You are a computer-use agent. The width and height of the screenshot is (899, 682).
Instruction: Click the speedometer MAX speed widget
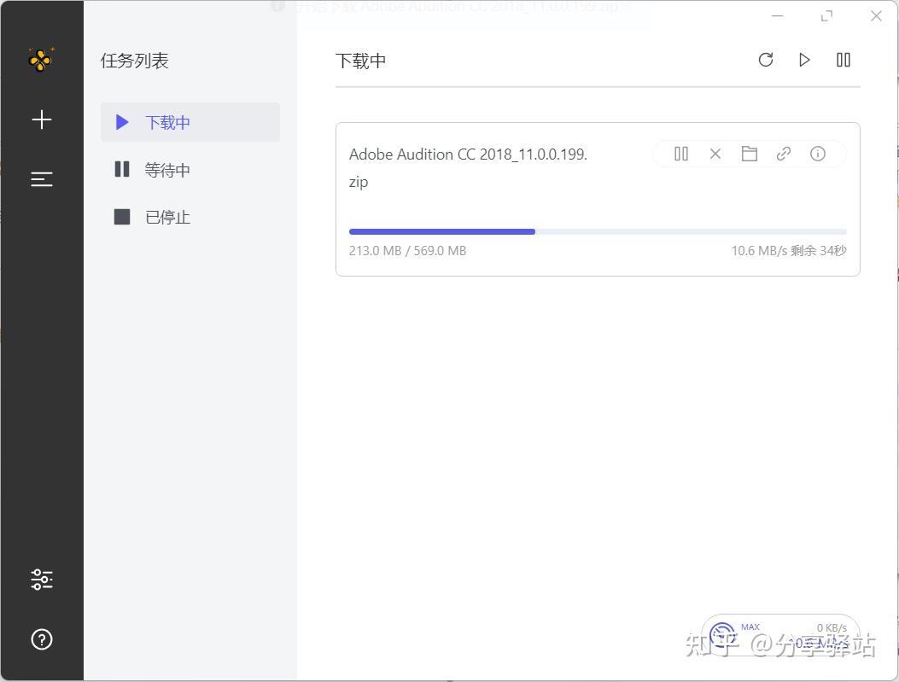pyautogui.click(x=781, y=634)
